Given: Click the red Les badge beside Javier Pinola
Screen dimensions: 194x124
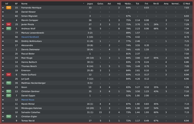Looking at the screenshot, I should point(9,24).
